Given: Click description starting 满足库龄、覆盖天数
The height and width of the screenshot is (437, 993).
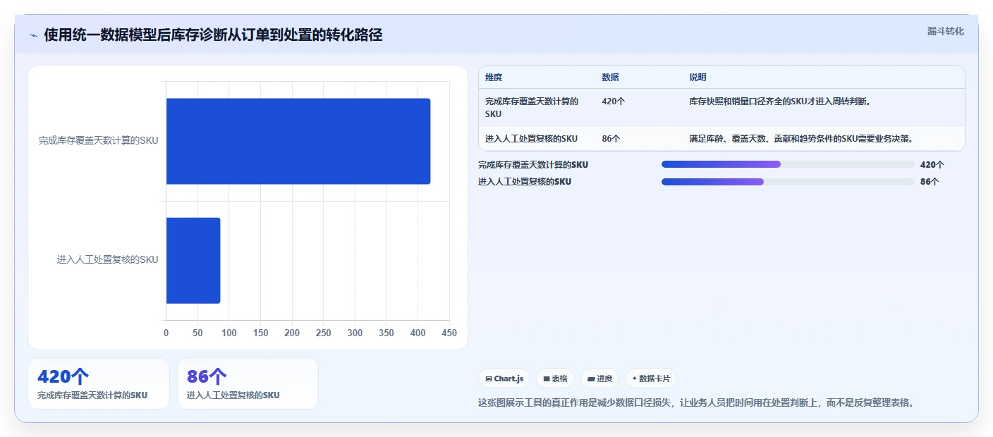Looking at the screenshot, I should [802, 139].
